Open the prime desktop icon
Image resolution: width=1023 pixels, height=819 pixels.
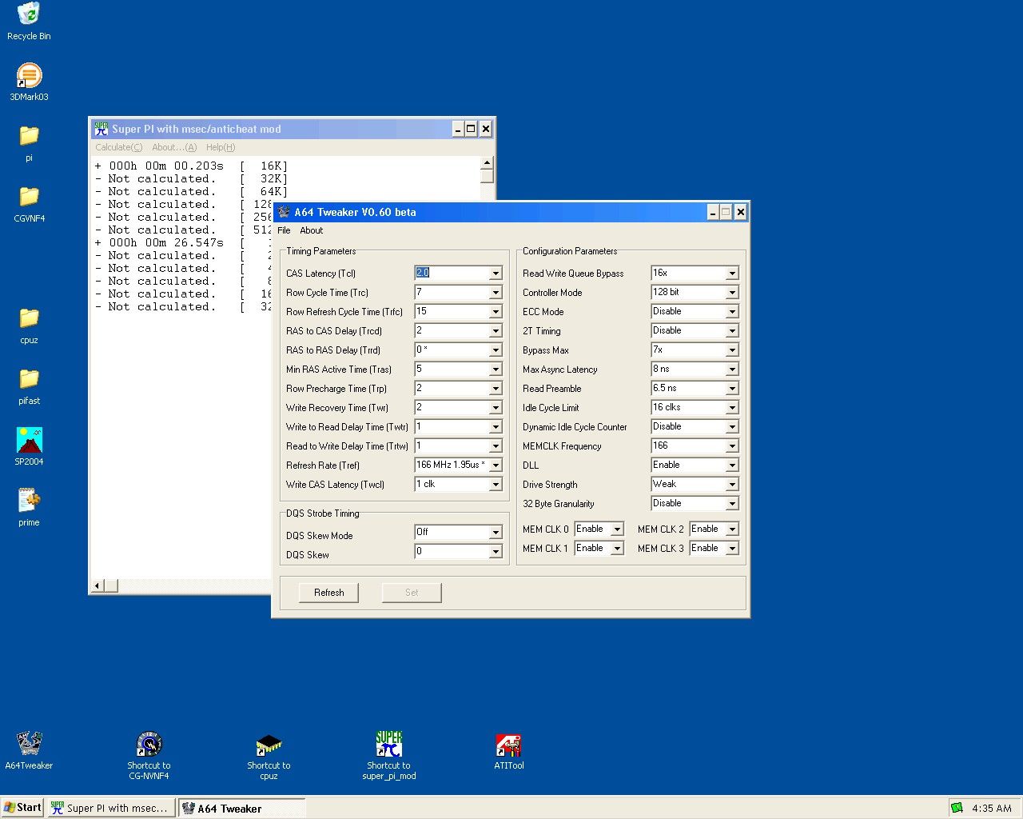29,501
